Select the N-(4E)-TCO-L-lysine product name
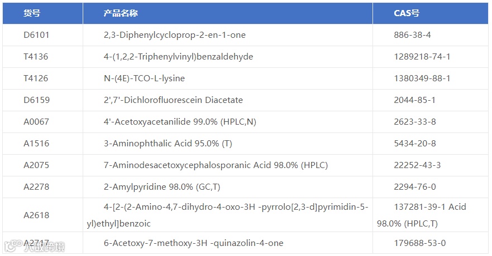 144,78
